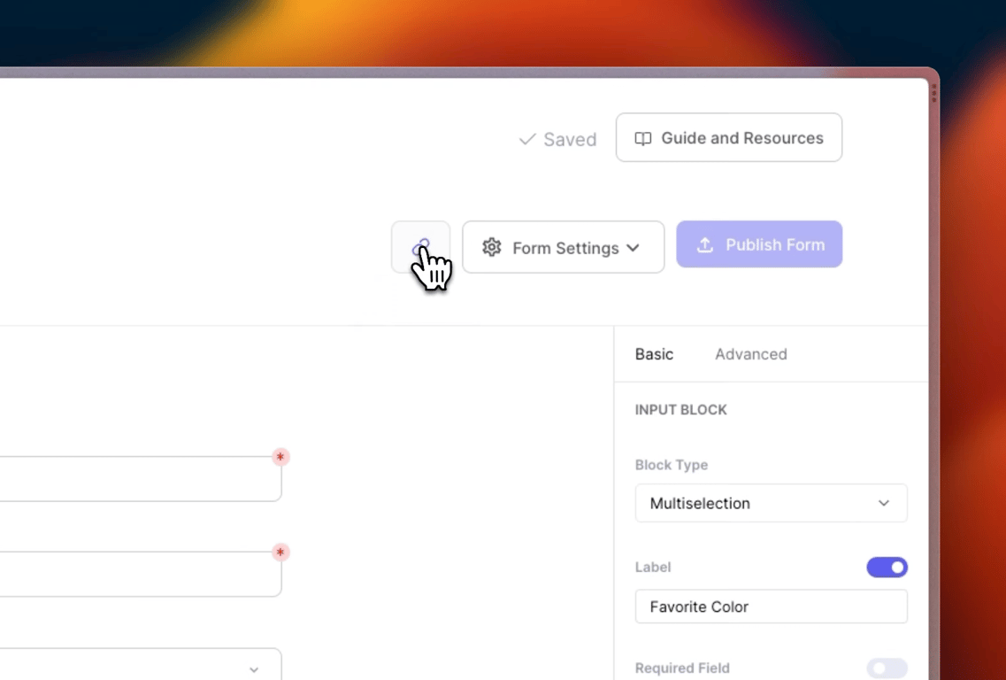1006x680 pixels.
Task: Disable the Label toggle
Action: point(887,568)
